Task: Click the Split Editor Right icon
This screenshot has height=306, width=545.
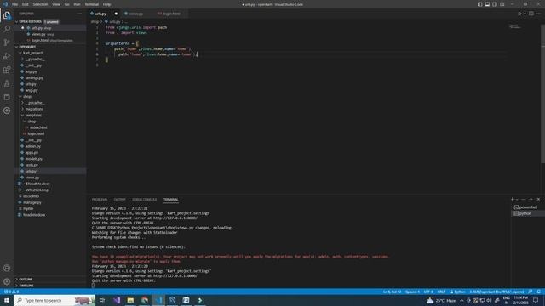Action: (531, 14)
